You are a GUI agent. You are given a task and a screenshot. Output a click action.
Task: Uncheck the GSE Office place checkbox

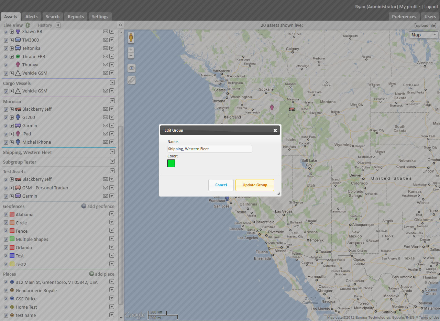click(x=6, y=299)
